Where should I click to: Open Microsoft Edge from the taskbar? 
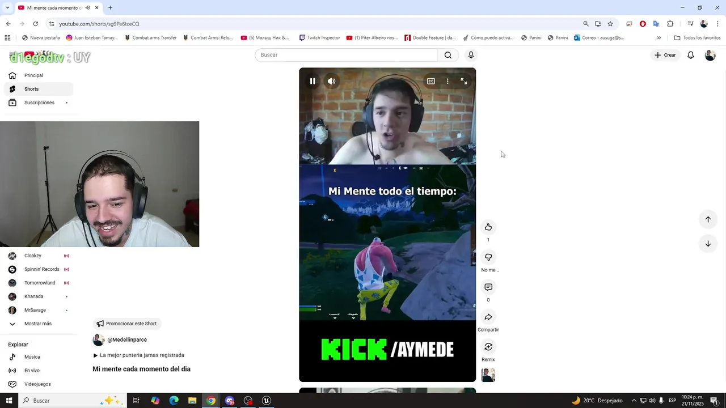tap(174, 401)
